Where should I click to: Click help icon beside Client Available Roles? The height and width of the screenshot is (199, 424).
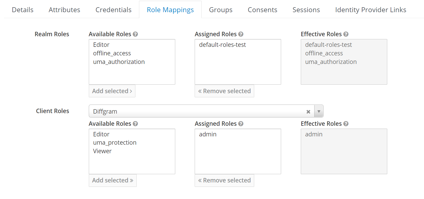point(135,124)
